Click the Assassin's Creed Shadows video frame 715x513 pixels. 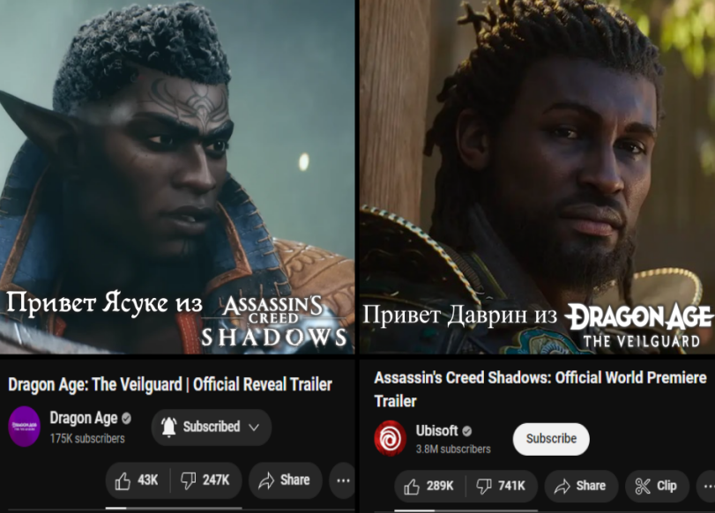point(538,177)
